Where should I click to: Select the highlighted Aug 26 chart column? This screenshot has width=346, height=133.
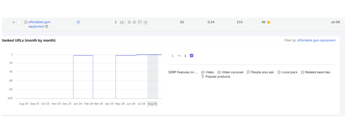[153, 76]
